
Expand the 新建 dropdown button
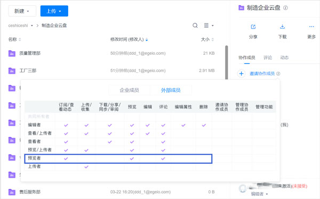click(22, 11)
